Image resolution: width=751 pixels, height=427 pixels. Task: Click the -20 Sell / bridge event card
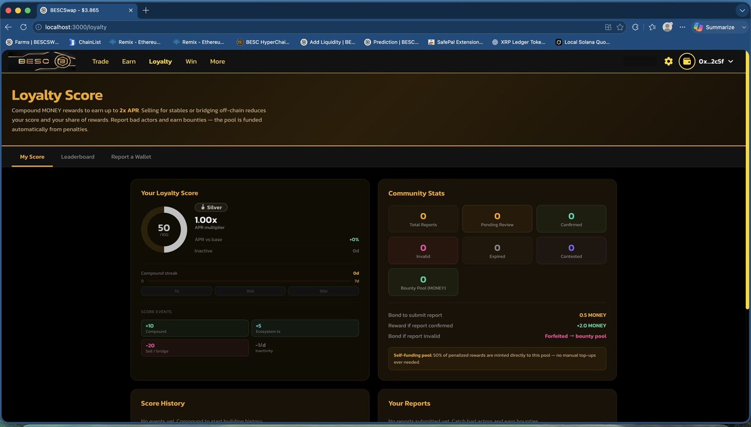tap(195, 348)
